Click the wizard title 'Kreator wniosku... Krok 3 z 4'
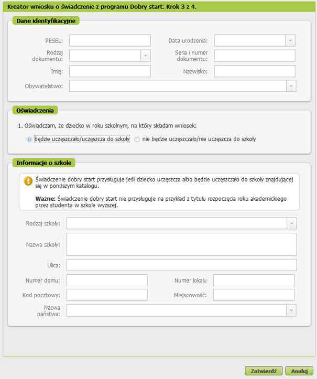This screenshot has height=379, width=317. tap(102, 7)
